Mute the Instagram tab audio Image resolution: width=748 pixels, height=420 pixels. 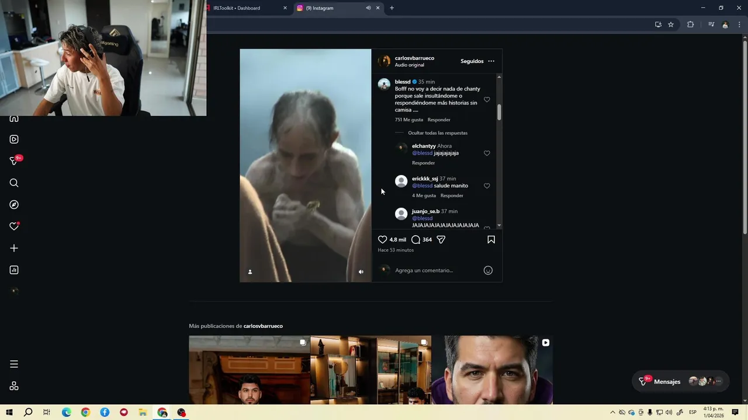click(368, 8)
